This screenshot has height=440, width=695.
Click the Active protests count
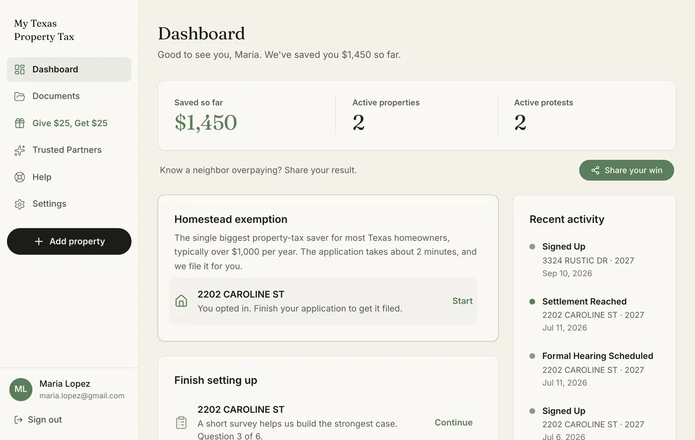520,123
